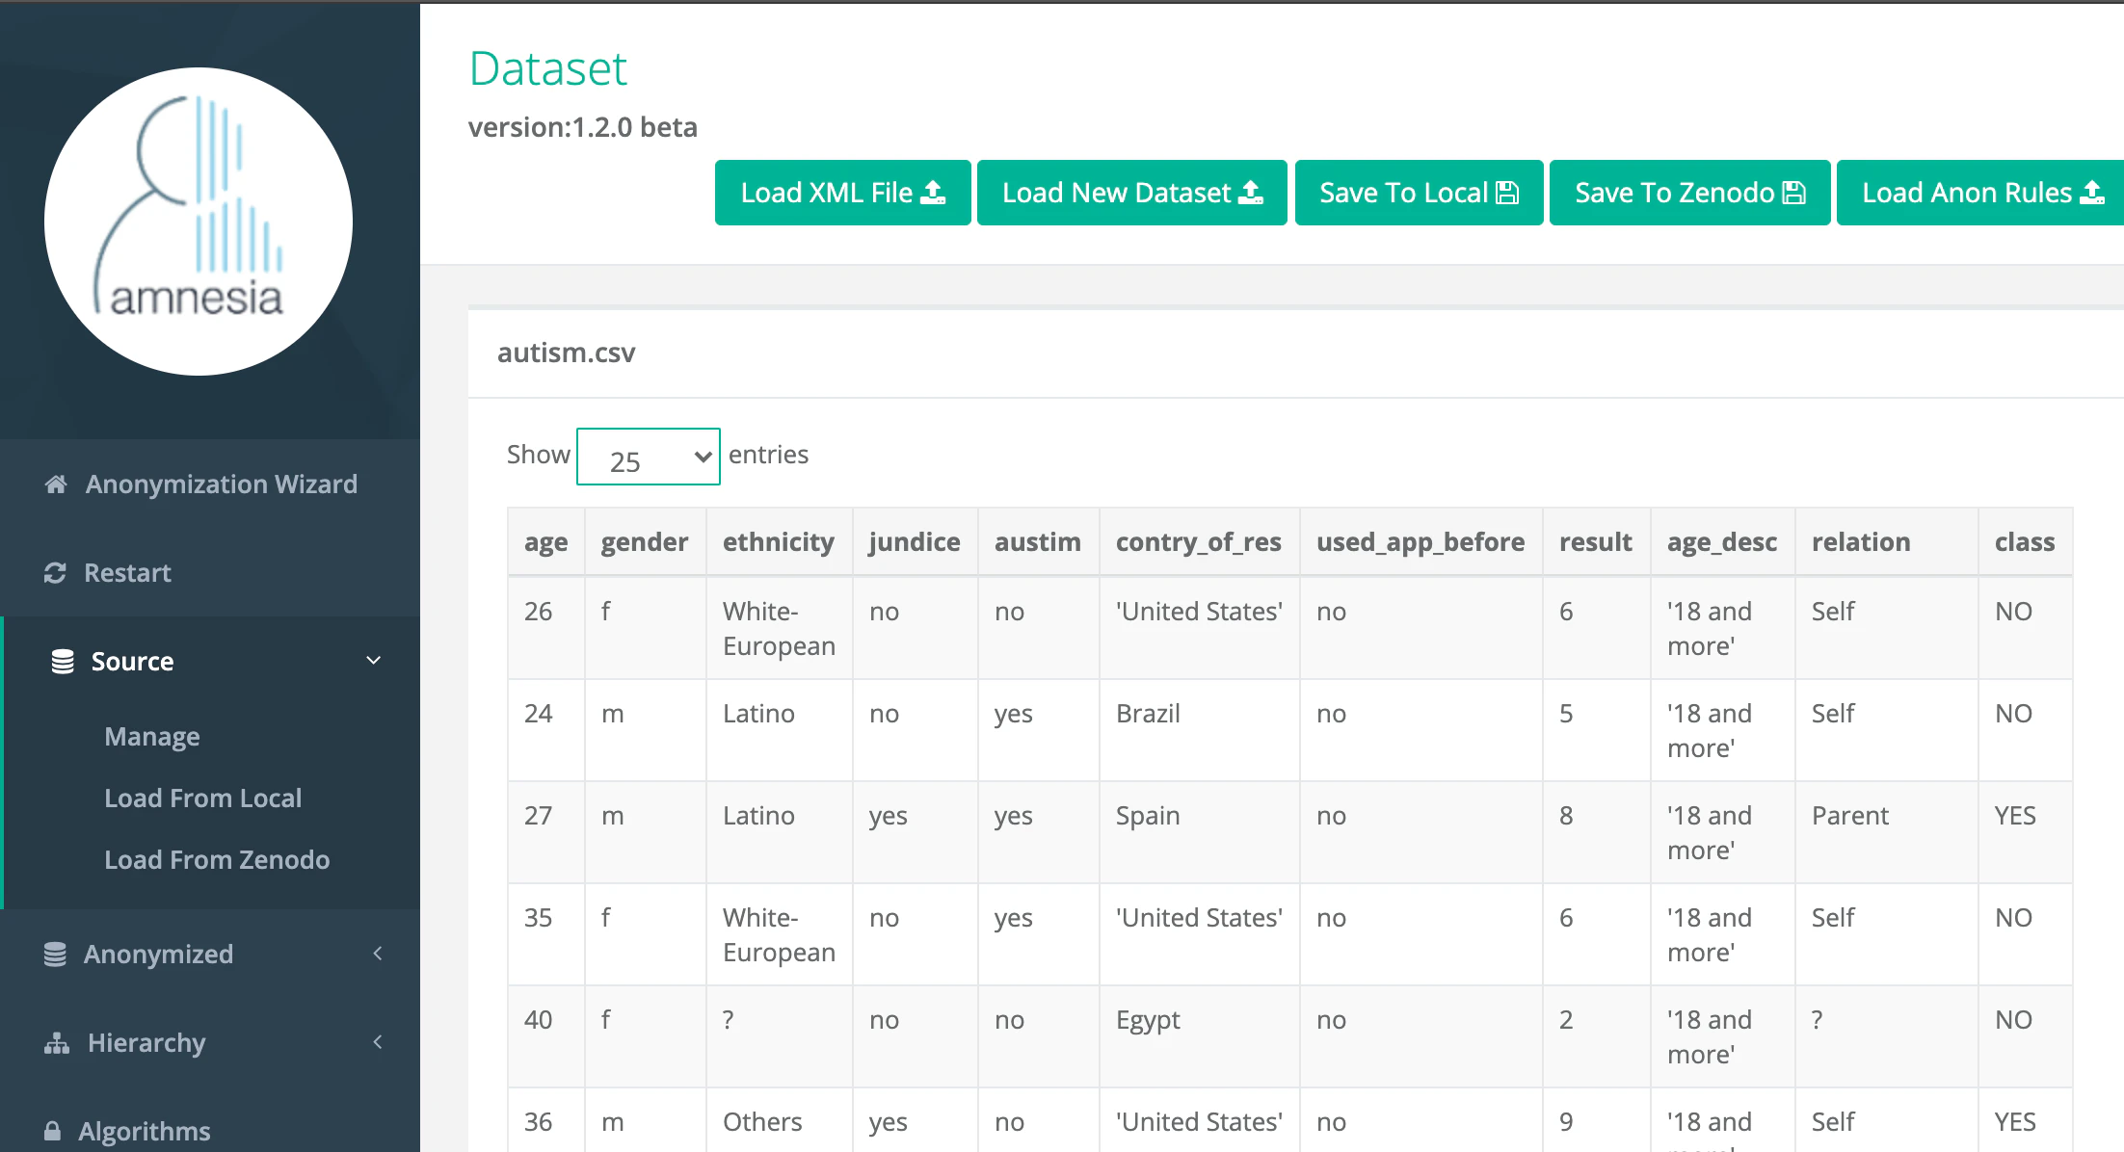This screenshot has height=1152, width=2124.
Task: Open the Manage page under Source
Action: click(x=151, y=736)
